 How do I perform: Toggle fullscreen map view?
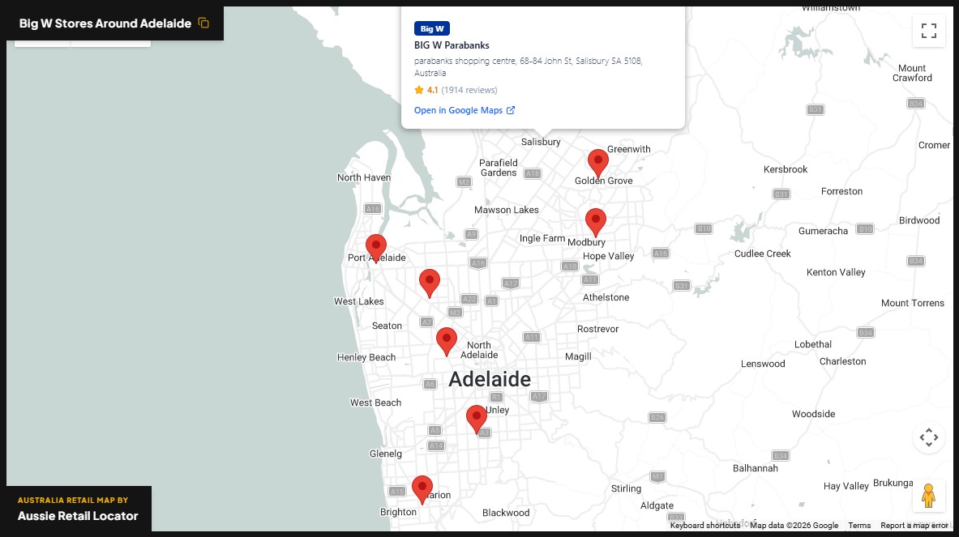click(928, 31)
